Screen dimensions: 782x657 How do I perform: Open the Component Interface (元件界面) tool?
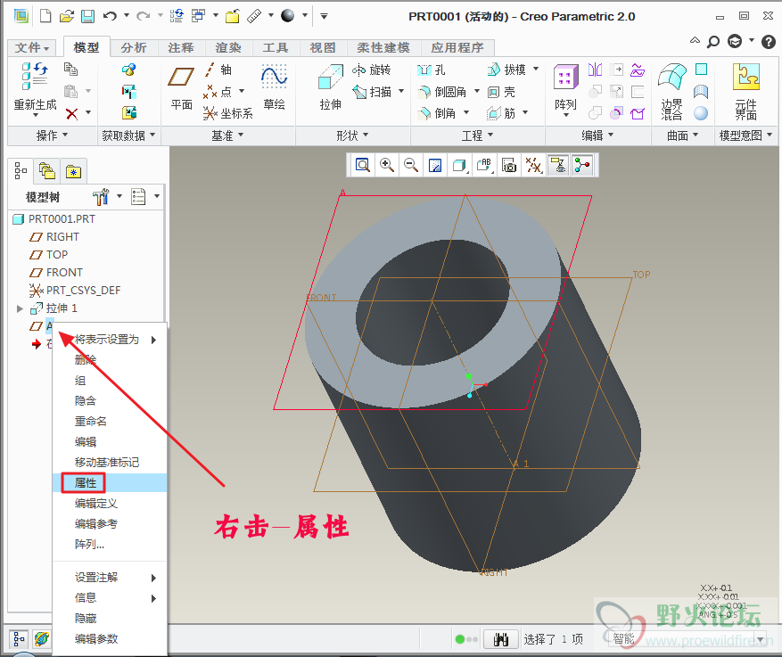click(x=746, y=91)
